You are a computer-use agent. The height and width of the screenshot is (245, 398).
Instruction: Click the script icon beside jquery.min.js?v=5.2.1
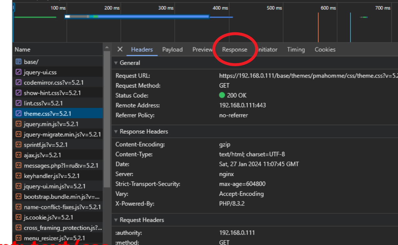(x=18, y=124)
